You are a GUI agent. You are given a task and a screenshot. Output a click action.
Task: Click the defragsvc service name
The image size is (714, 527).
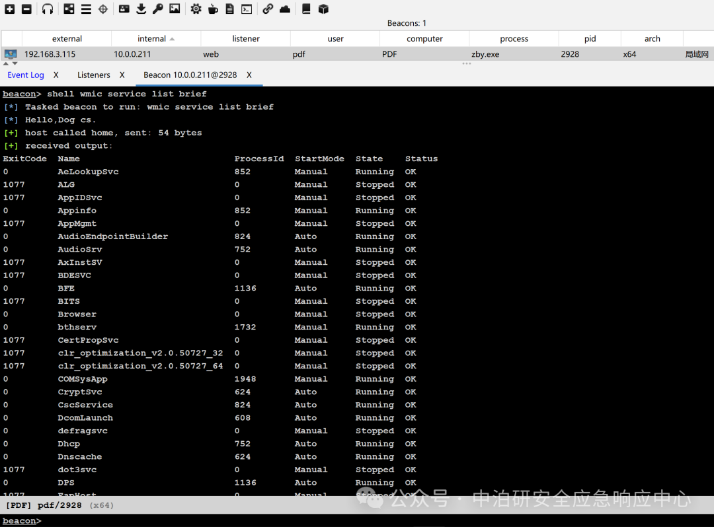83,431
